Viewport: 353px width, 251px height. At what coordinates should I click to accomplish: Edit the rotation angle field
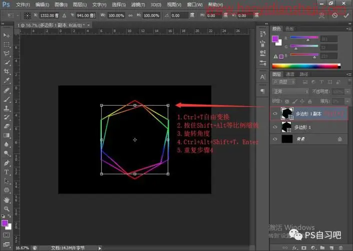click(179, 16)
